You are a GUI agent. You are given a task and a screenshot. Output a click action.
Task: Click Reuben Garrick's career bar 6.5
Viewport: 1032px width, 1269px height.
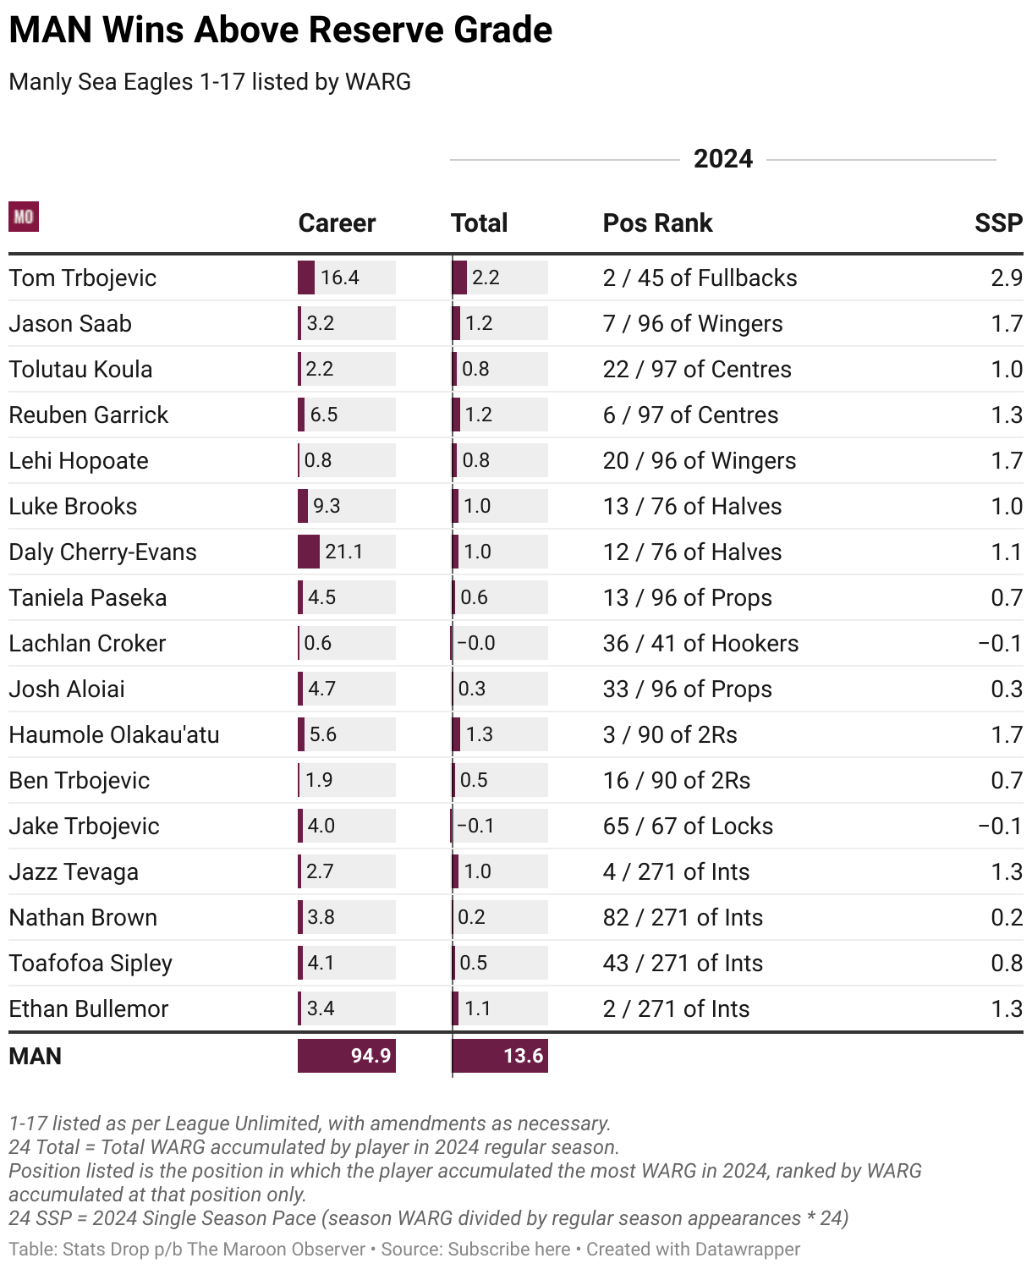tap(347, 415)
